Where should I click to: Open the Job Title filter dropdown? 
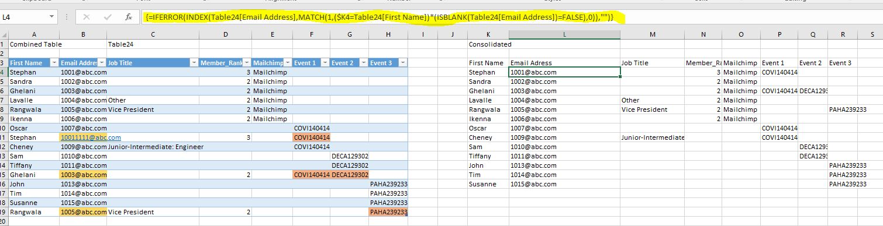coord(194,63)
